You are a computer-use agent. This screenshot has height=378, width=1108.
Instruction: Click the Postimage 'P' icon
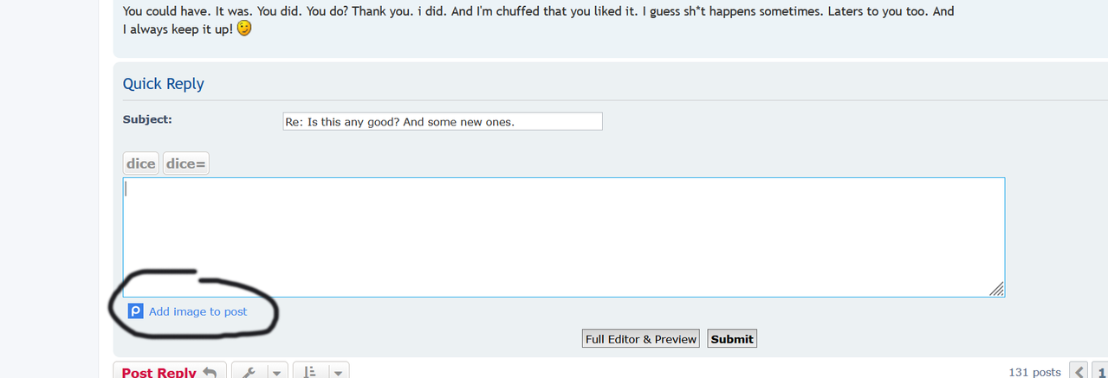coord(135,311)
